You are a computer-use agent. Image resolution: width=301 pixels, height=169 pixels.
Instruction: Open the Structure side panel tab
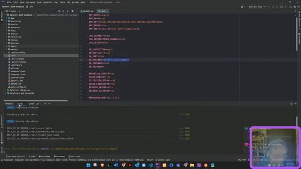[x=2, y=122]
